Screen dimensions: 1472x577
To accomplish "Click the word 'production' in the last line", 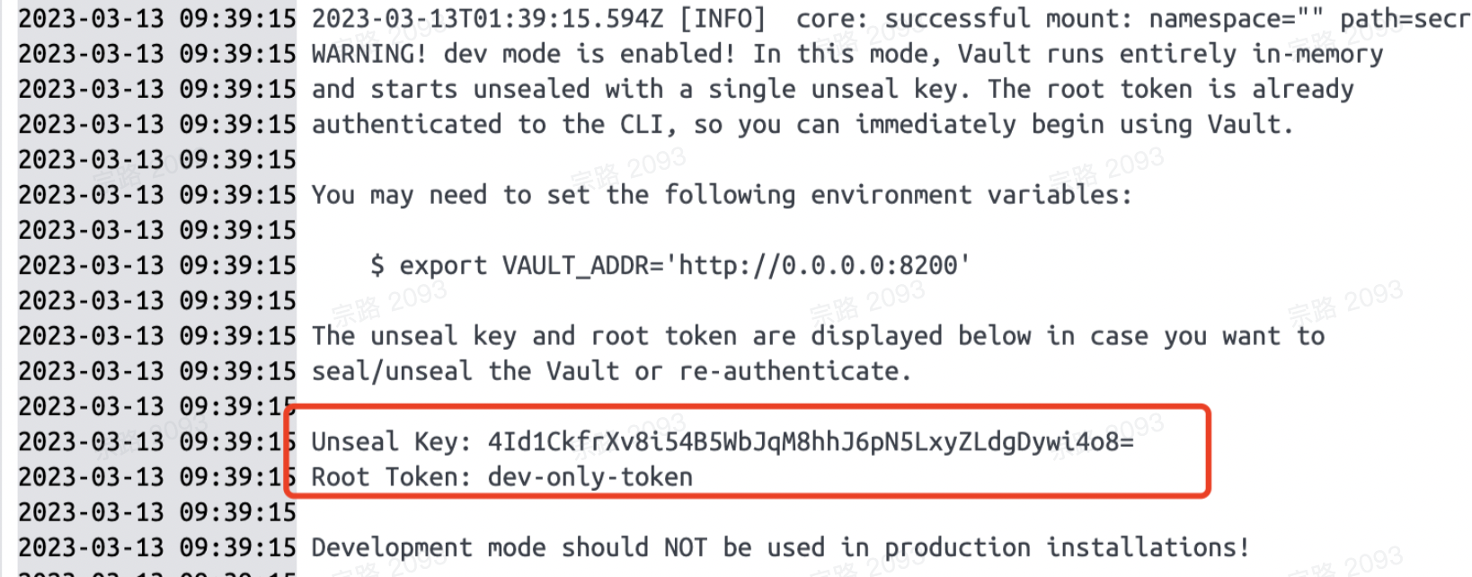I will pos(957,548).
